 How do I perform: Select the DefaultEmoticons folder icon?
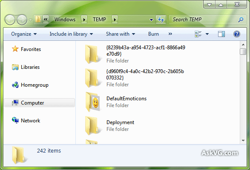[x=93, y=102]
